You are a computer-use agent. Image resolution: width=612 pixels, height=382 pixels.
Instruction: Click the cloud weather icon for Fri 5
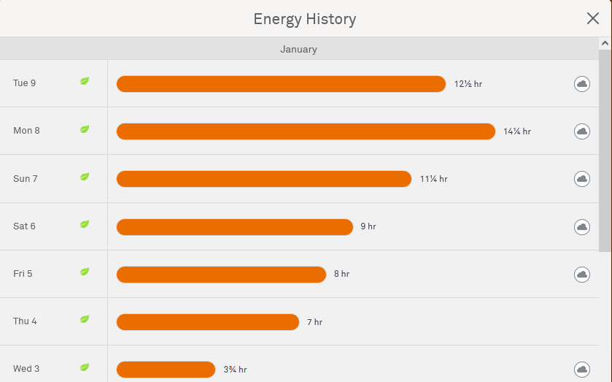pos(582,274)
